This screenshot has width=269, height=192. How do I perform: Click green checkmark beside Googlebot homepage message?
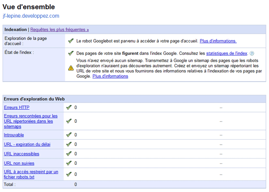(x=71, y=41)
